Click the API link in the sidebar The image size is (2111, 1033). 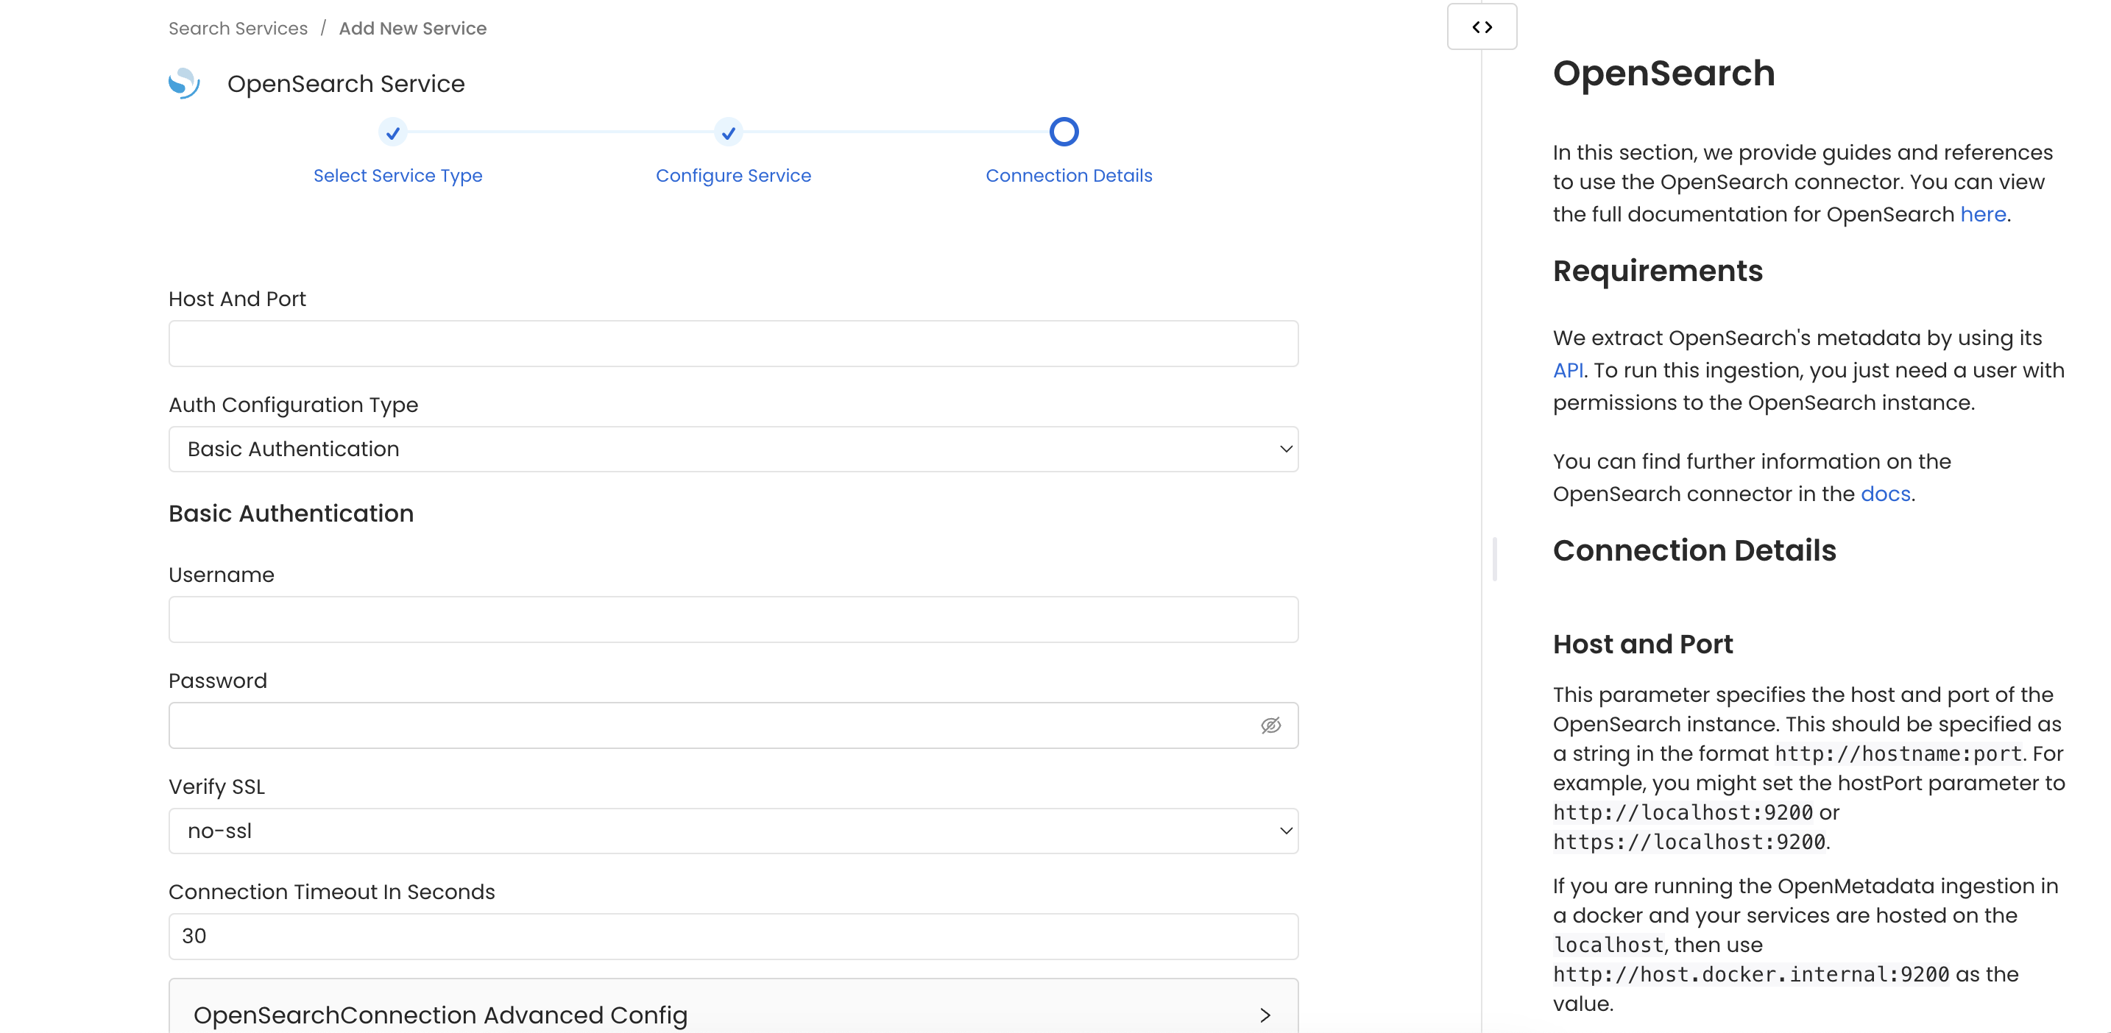(x=1568, y=369)
